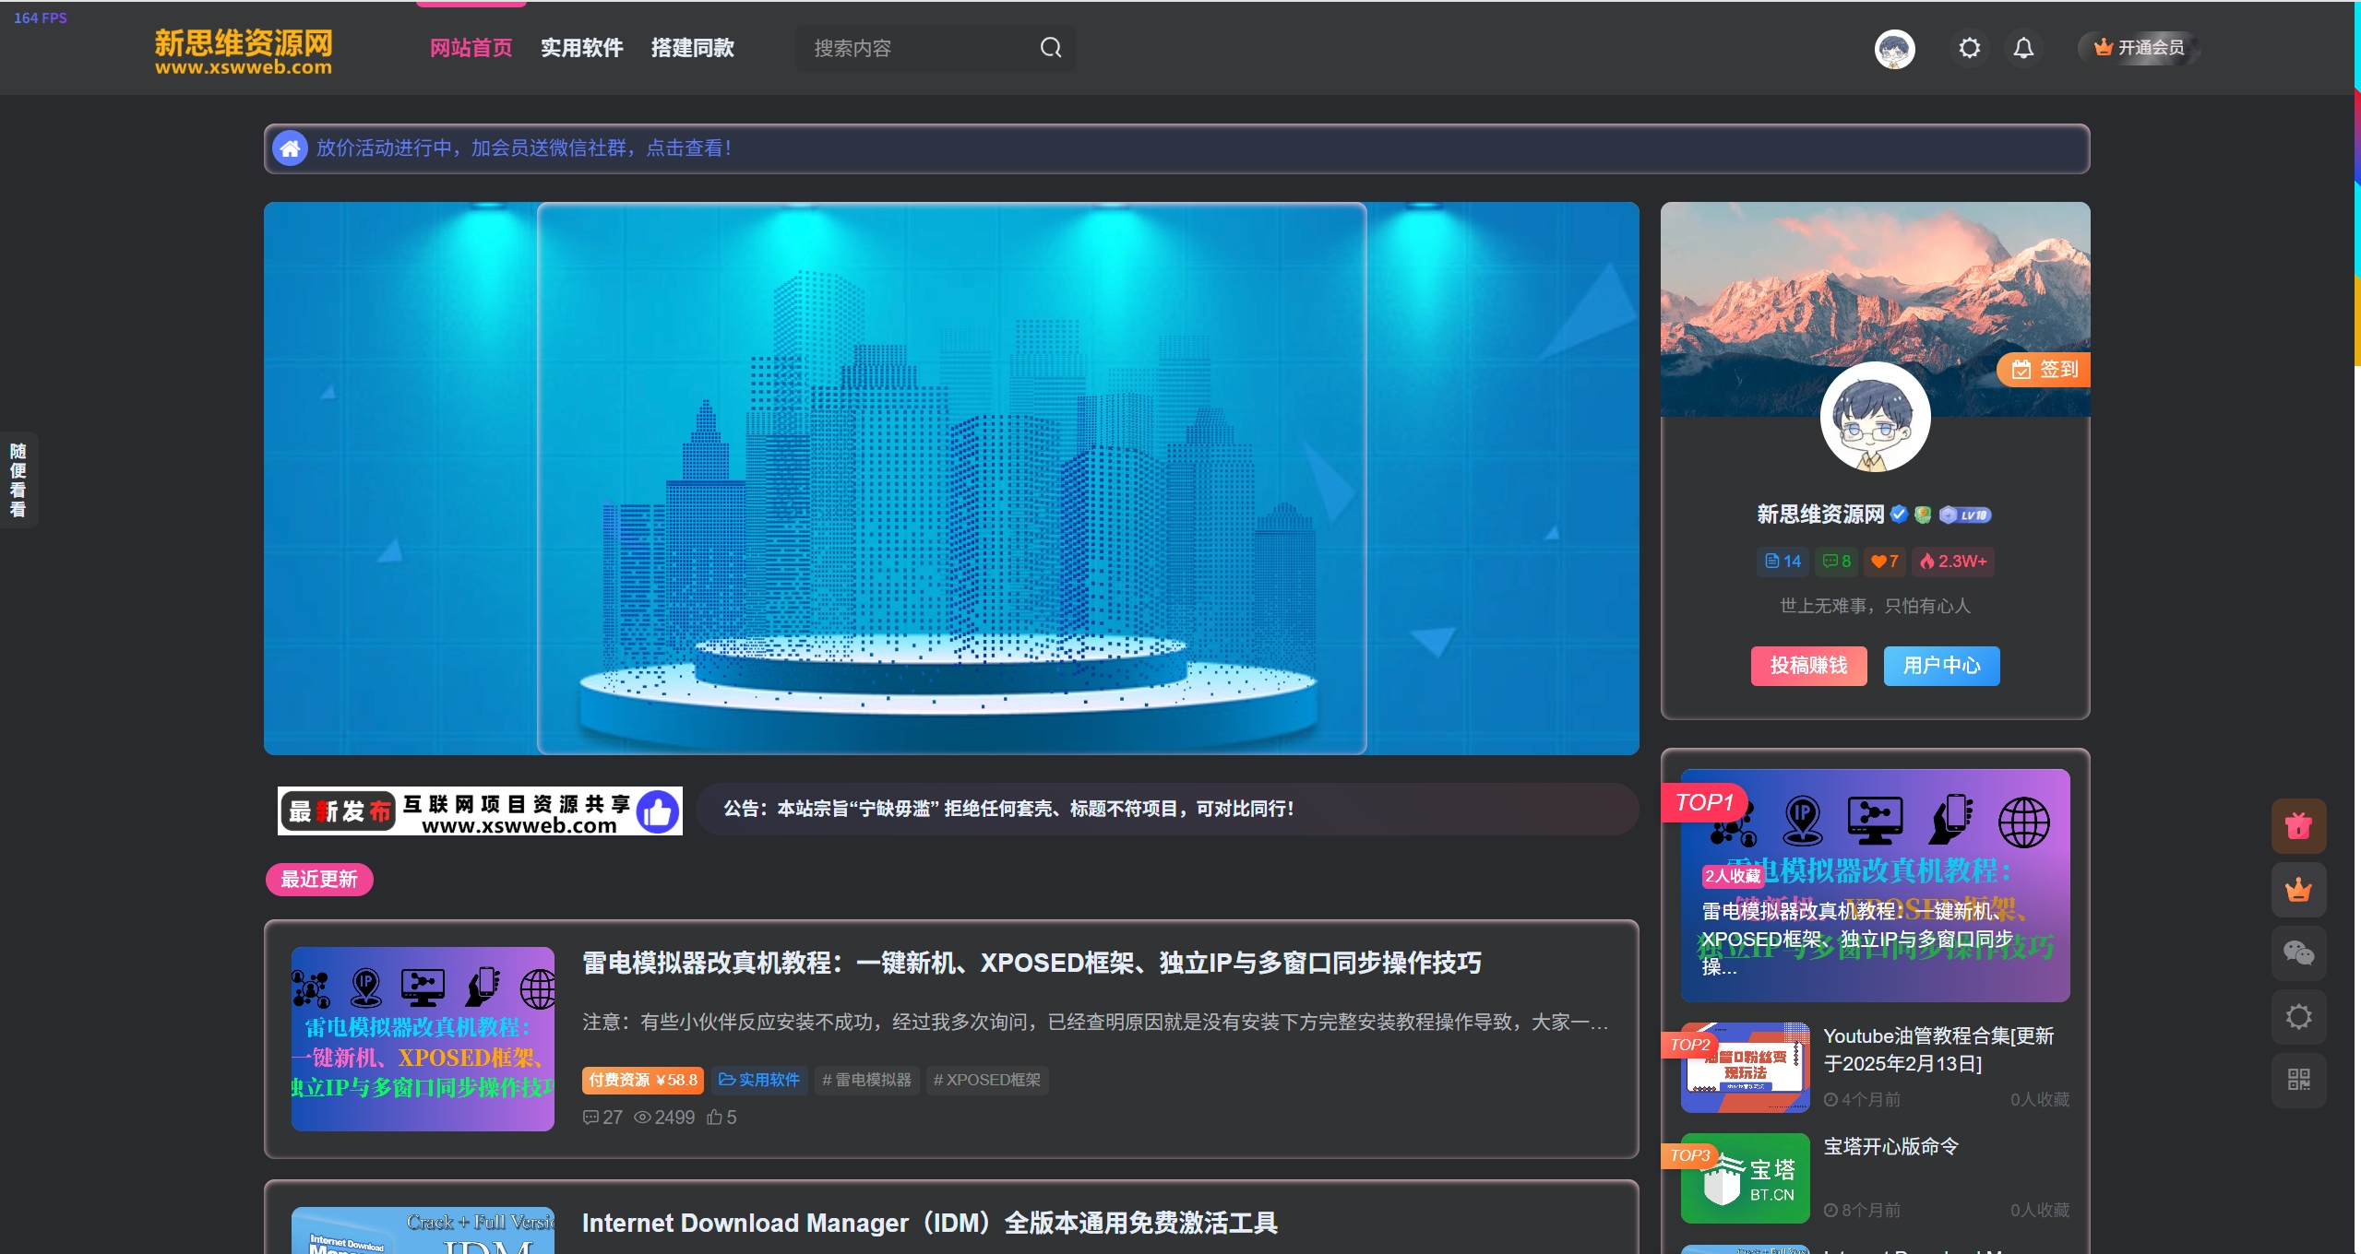Click the 14 posts count stat
The image size is (2361, 1254).
1783,562
